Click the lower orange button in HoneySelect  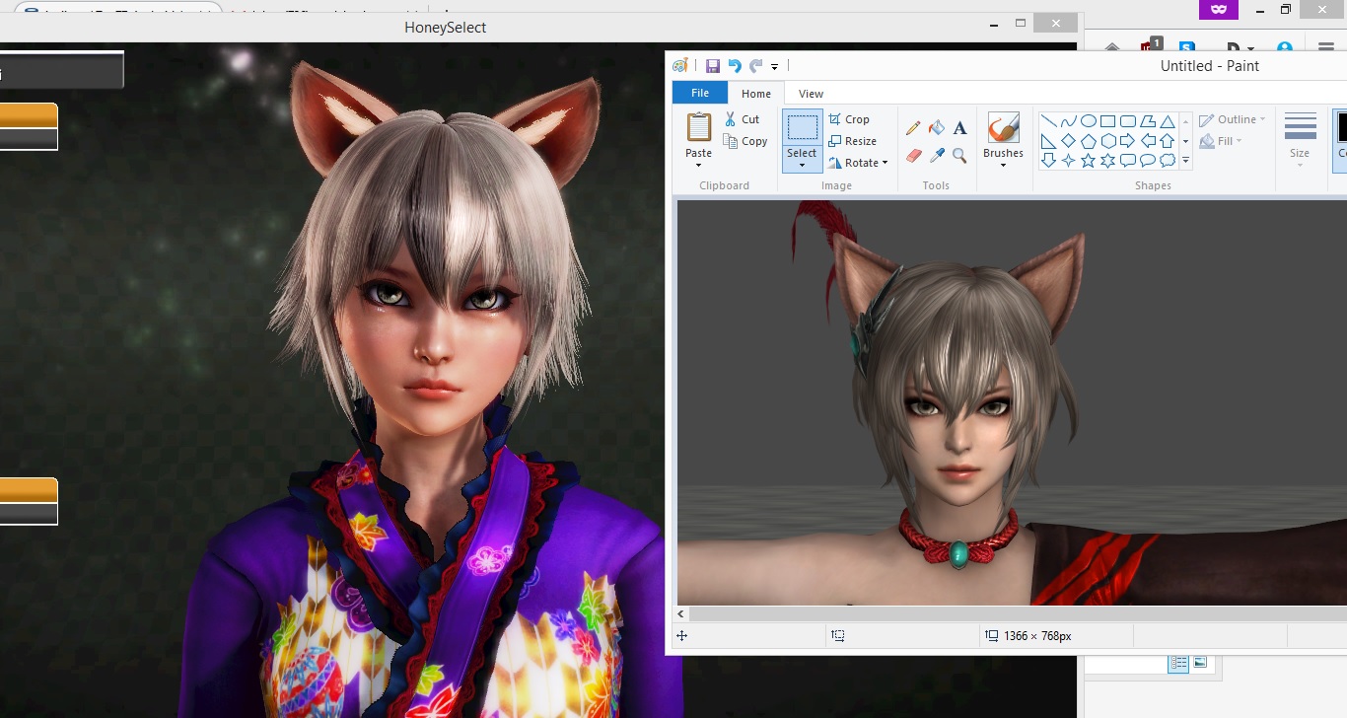click(x=29, y=490)
